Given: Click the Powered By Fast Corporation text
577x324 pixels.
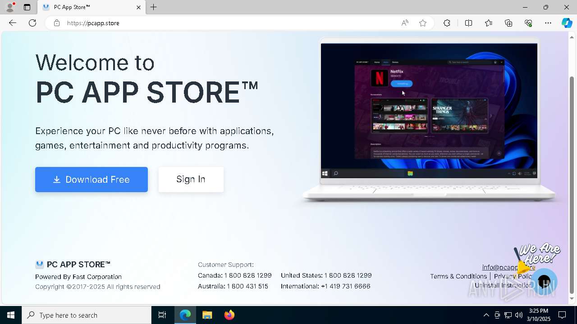Looking at the screenshot, I should [x=78, y=277].
